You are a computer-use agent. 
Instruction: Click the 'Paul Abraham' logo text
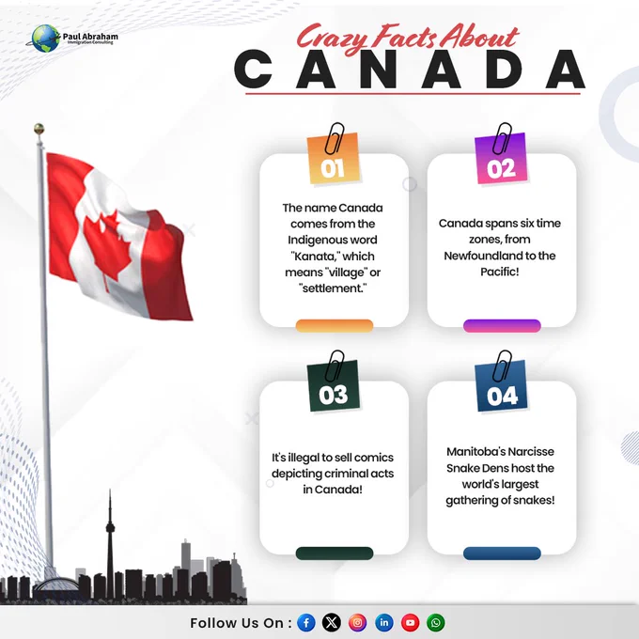(x=90, y=37)
